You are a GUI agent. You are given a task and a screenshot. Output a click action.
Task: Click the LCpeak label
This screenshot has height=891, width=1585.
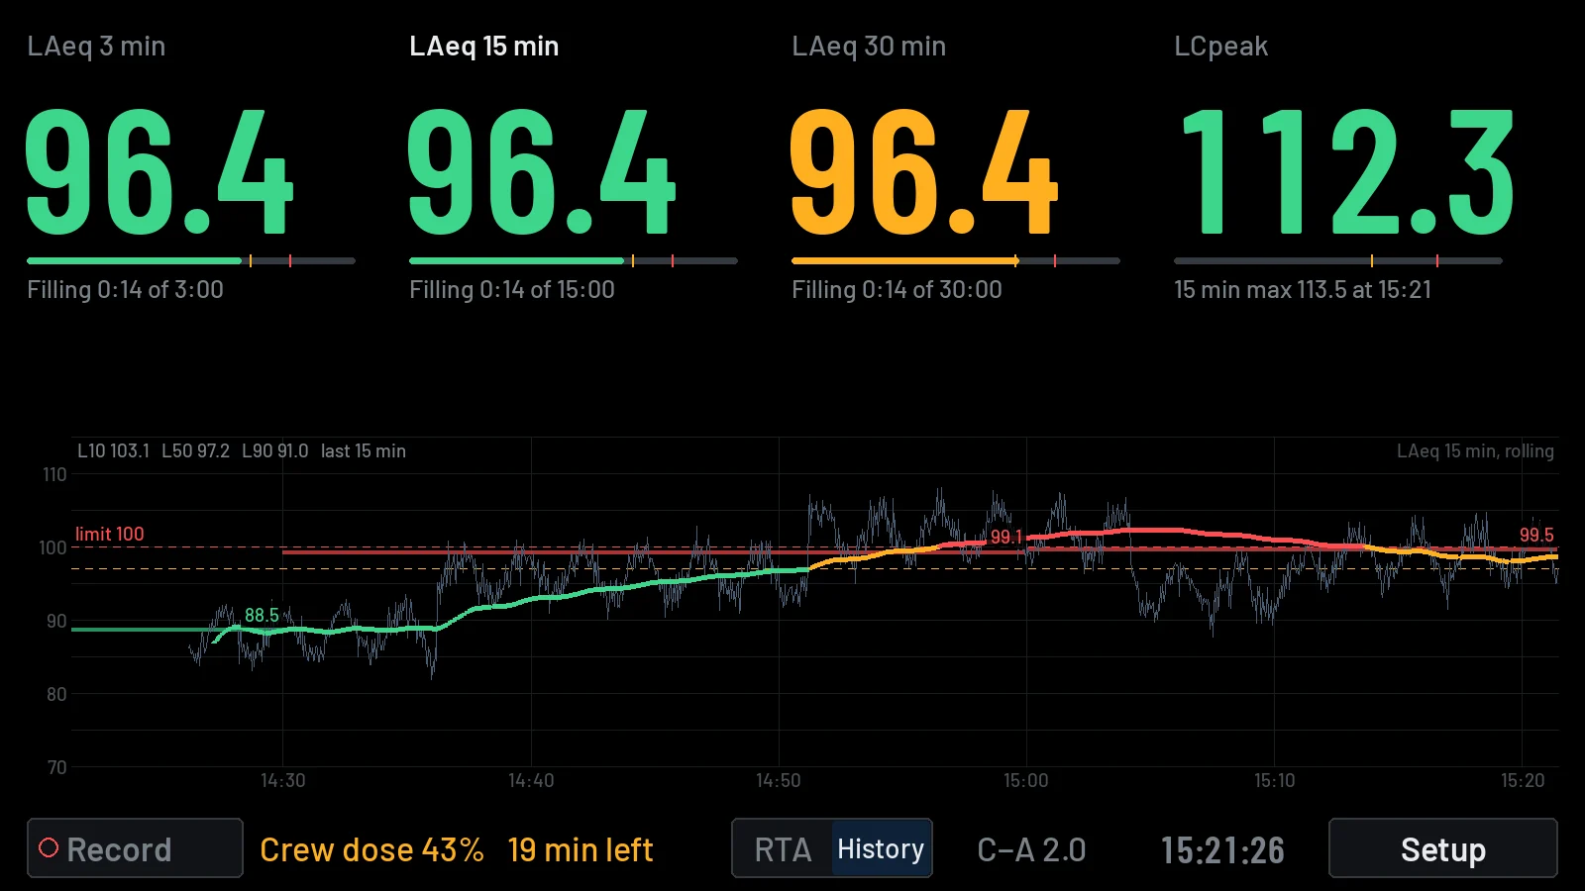pyautogui.click(x=1220, y=47)
